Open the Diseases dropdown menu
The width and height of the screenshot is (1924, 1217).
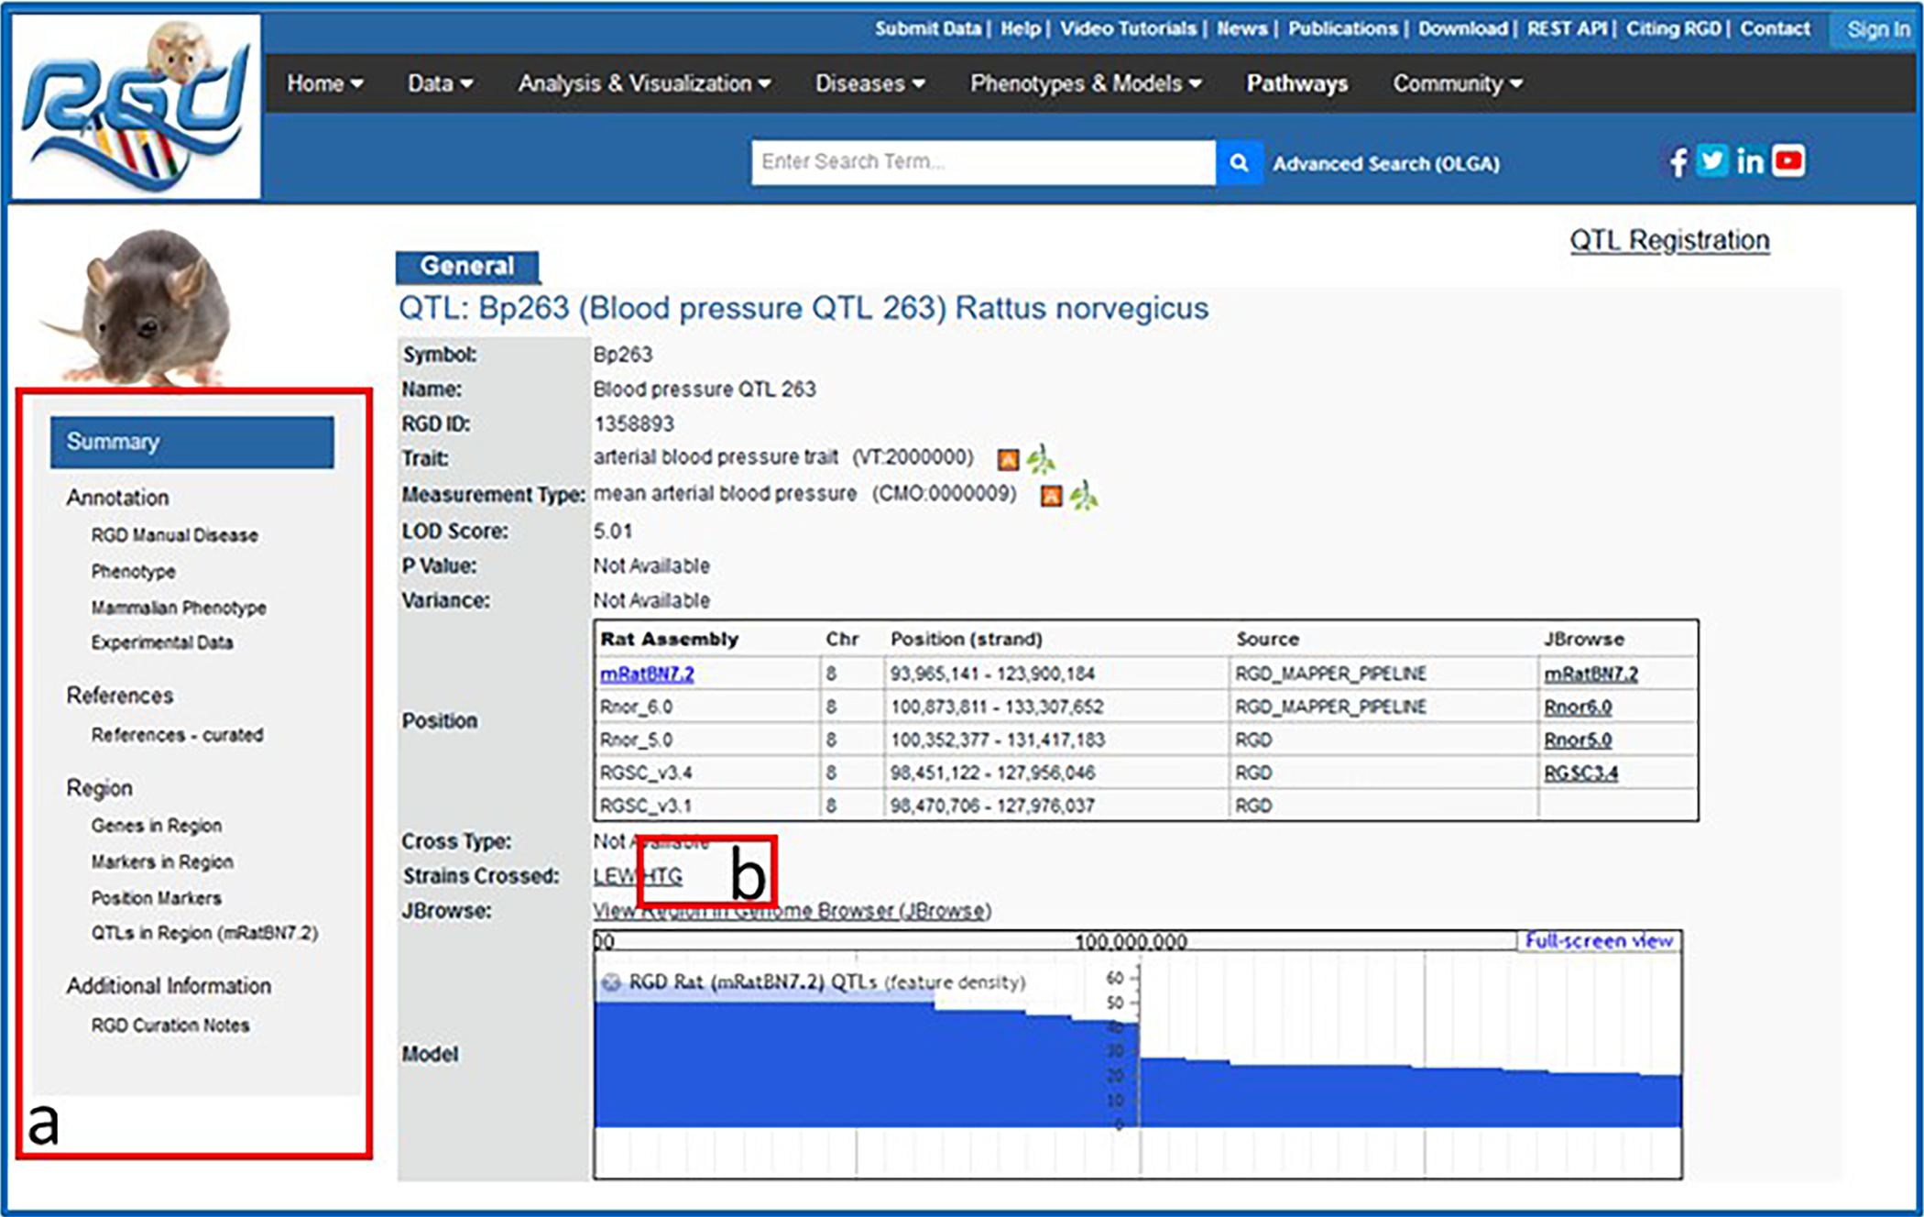(869, 83)
